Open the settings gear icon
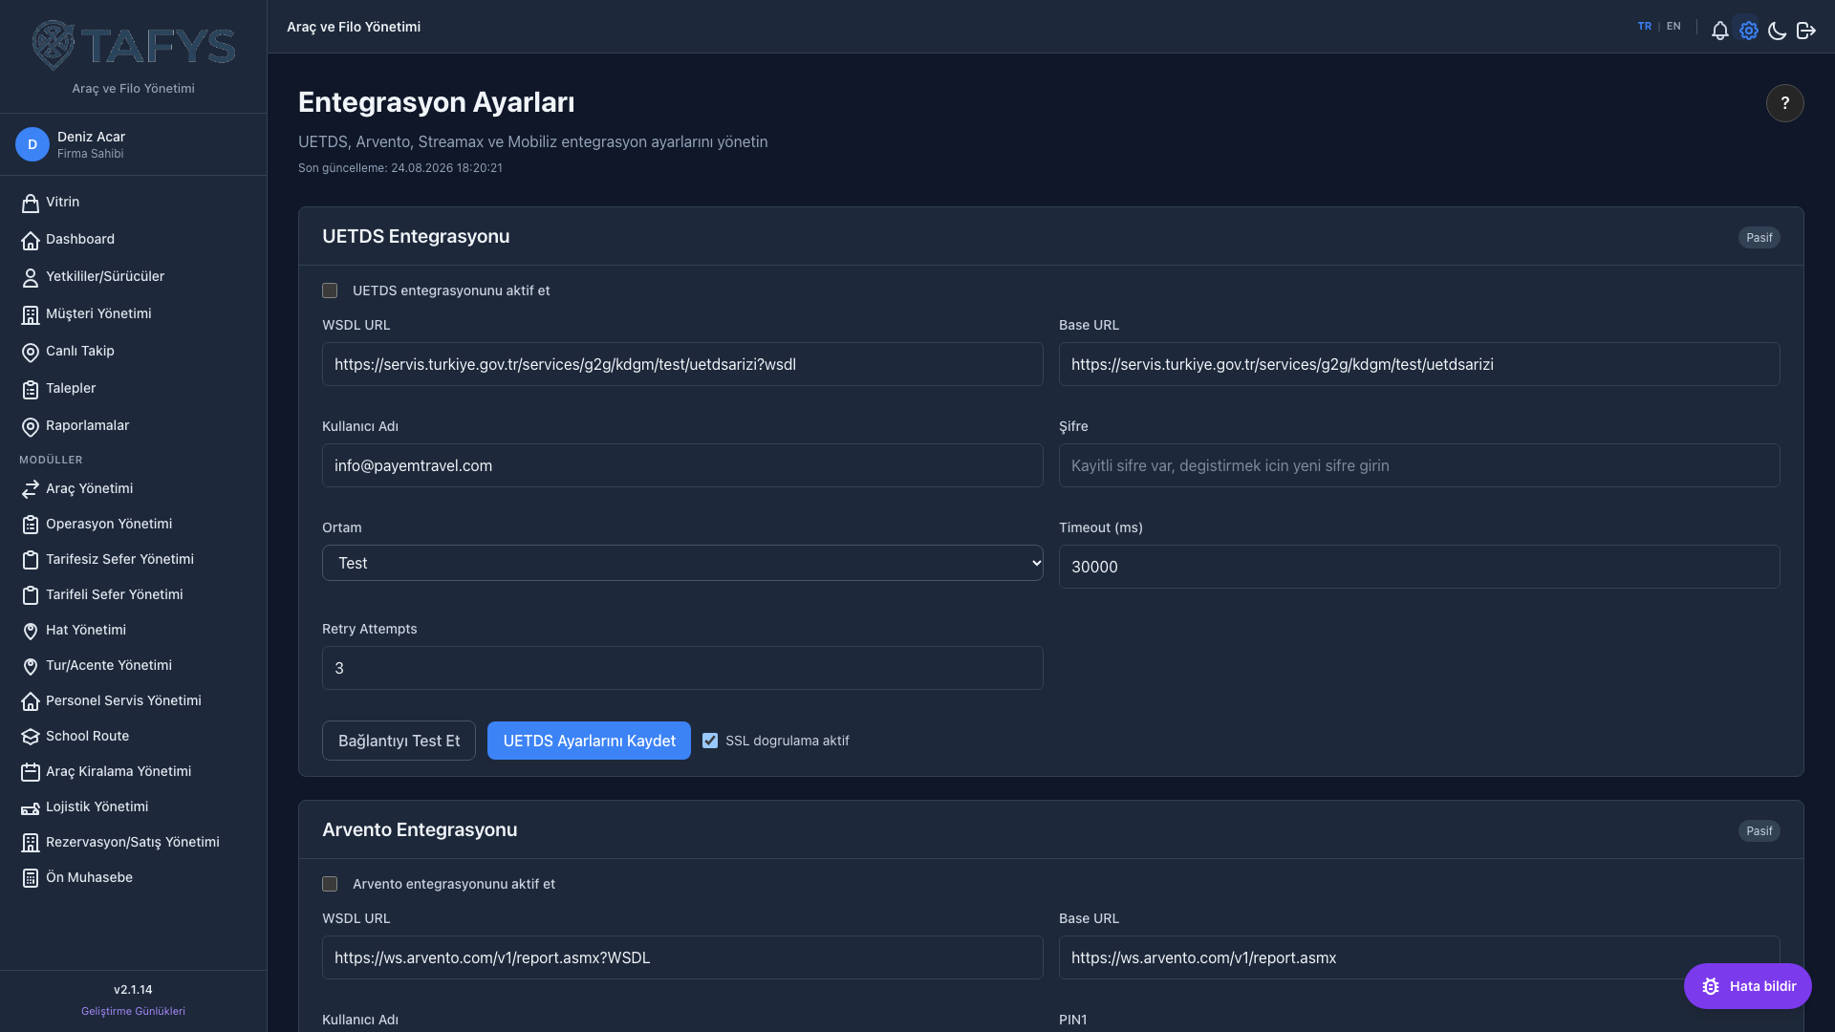Image resolution: width=1835 pixels, height=1032 pixels. tap(1748, 31)
